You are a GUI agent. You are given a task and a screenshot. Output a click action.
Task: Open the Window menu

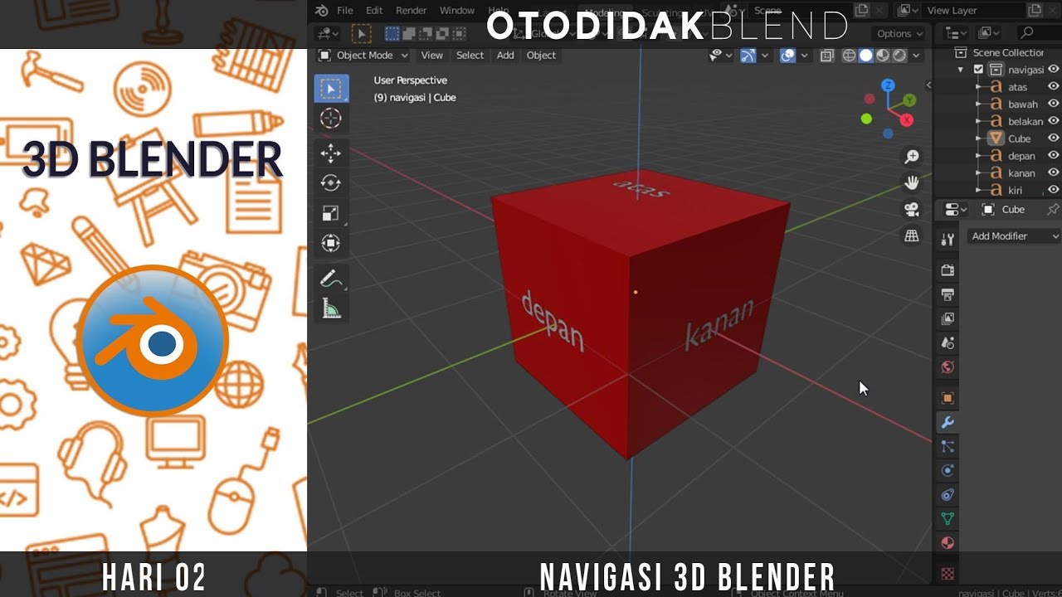coord(457,11)
